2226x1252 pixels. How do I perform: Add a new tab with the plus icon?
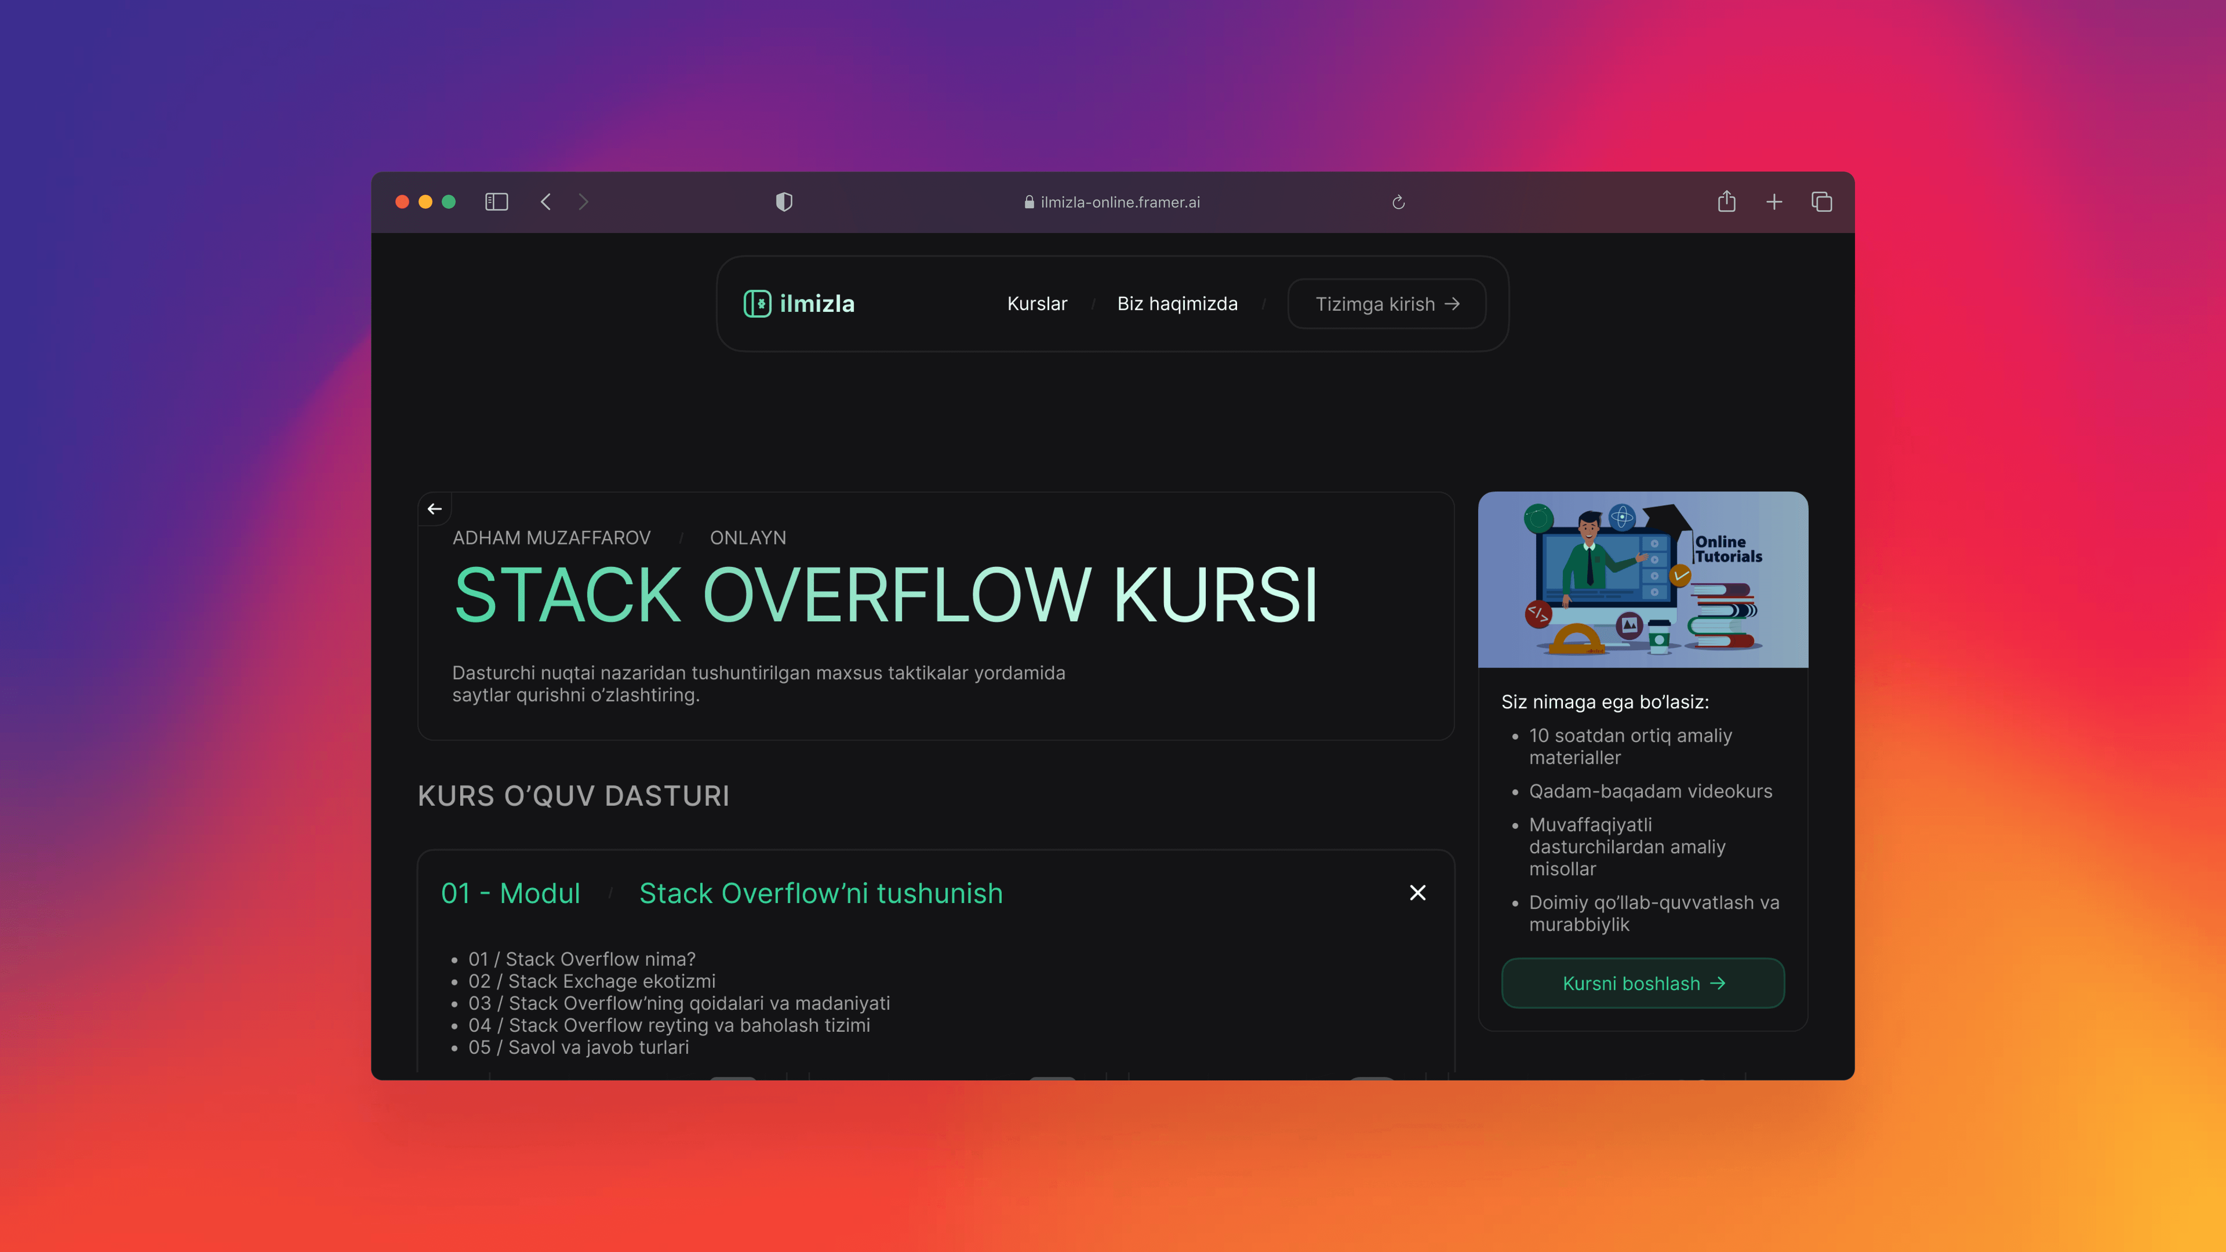click(1774, 201)
